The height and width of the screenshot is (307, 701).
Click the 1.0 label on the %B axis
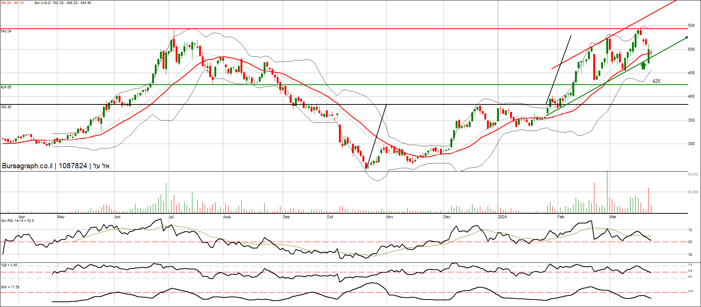(x=690, y=265)
